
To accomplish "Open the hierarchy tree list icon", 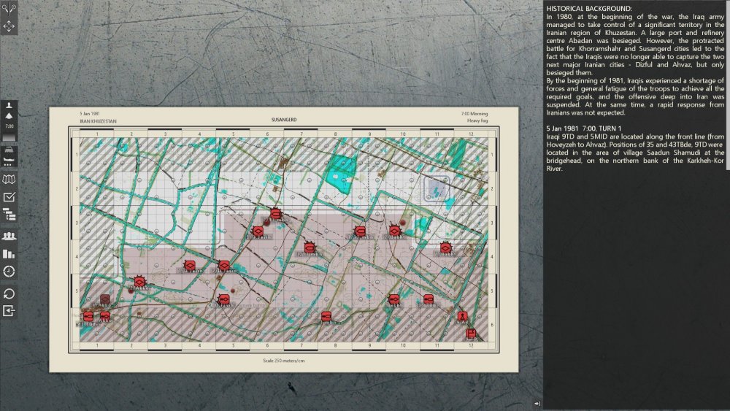I will coord(9,215).
